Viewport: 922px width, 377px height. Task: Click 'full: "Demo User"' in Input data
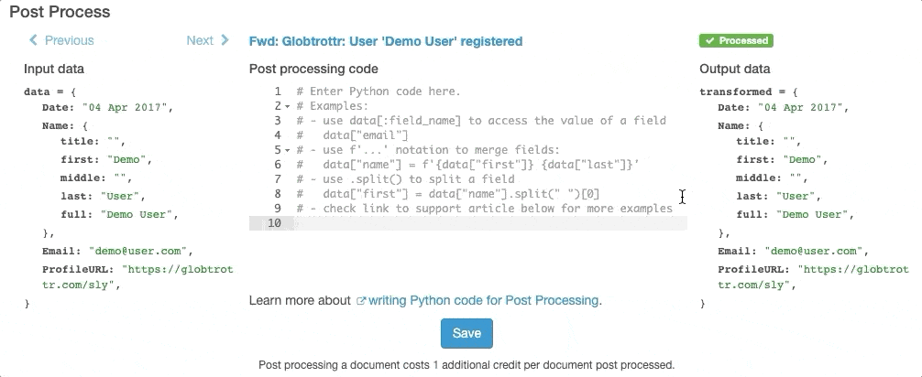119,214
